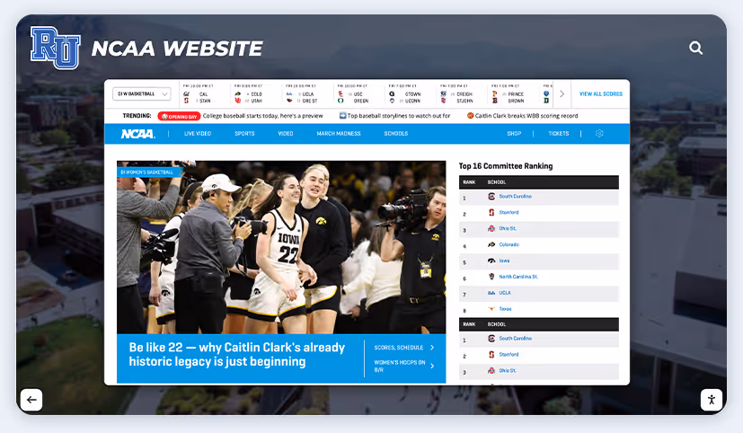743x433 pixels.
Task: Click the Opening Day red badge
Action: point(179,116)
